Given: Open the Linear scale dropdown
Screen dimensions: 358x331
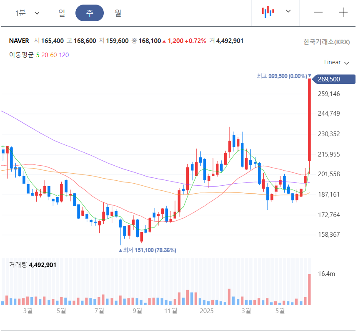Looking at the screenshot, I should 337,62.
